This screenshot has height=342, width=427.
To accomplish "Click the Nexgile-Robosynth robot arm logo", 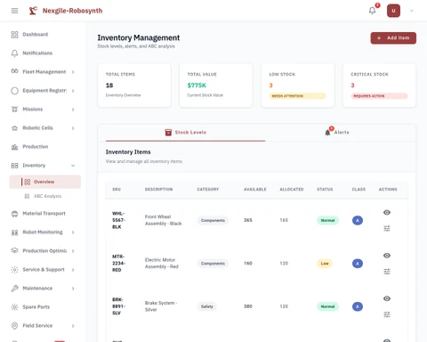I will click(x=33, y=11).
